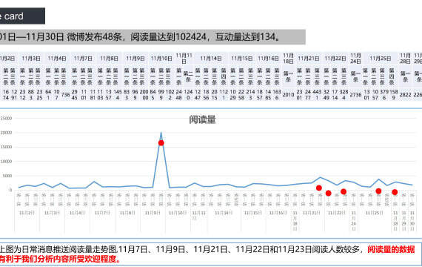Click 第一条 cell under 11月24日
This screenshot has width=422, height=267.
coord(355,76)
